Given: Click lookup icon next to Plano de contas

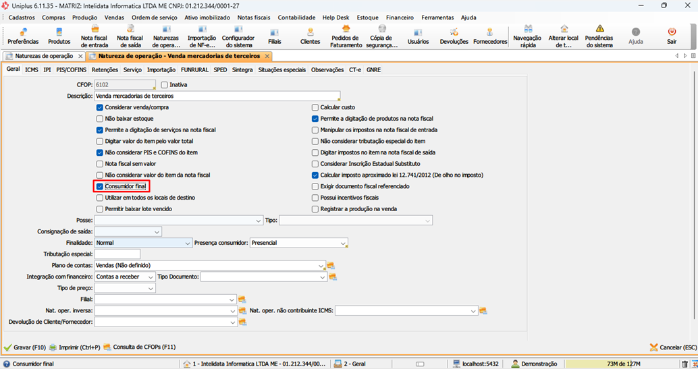Looking at the screenshot, I should point(331,266).
